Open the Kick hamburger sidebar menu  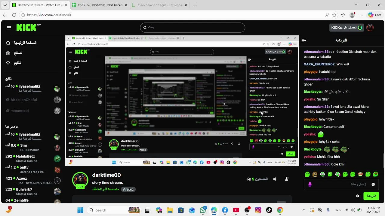[9, 28]
